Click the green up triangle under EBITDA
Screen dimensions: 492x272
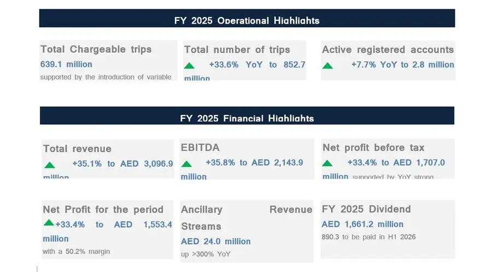(x=186, y=164)
